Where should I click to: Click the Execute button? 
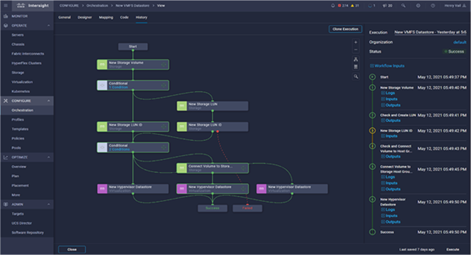[x=452, y=249]
